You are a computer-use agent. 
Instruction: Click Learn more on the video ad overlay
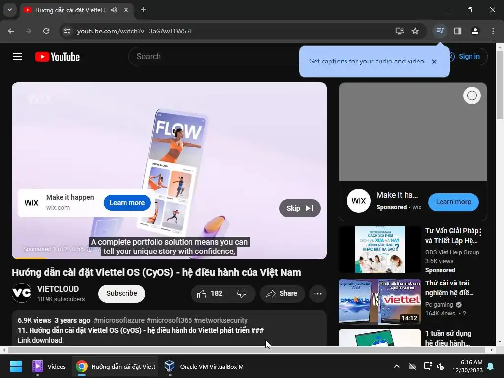click(x=127, y=203)
